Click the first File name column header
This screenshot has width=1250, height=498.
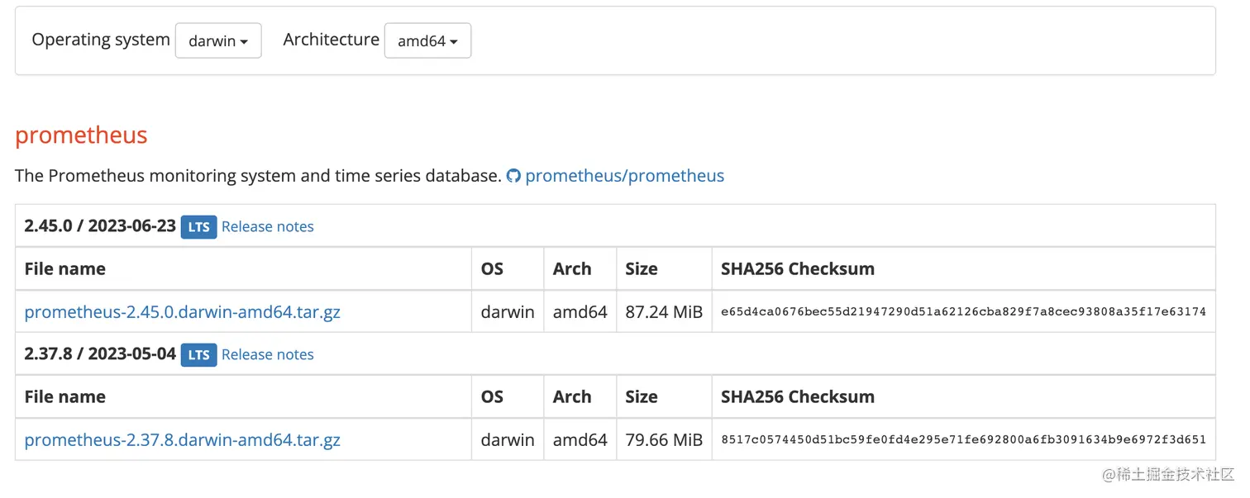[x=65, y=269]
